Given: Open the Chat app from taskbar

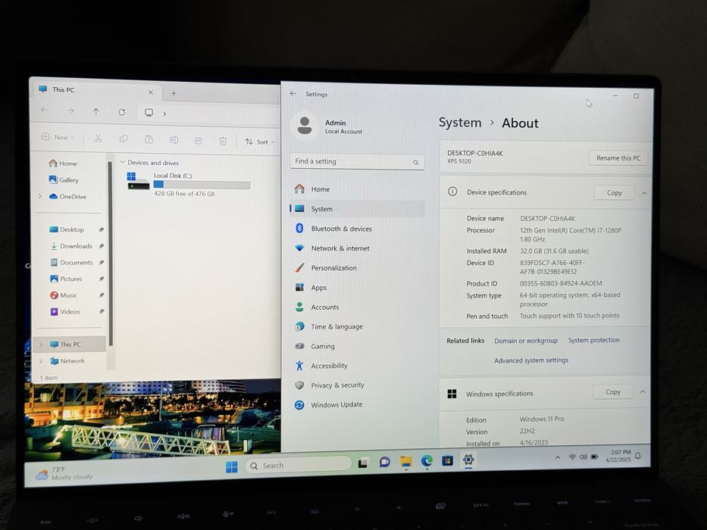Looking at the screenshot, I should click(x=385, y=462).
